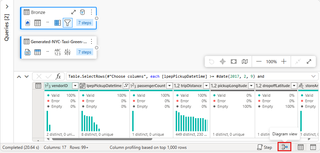Select the math operations step icon
320x153 pixels.
68,52
